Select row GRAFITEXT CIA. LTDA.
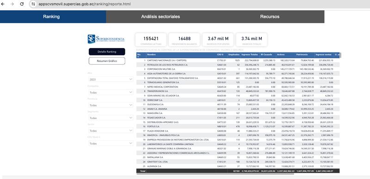The height and width of the screenshot is (179, 370). [238, 162]
